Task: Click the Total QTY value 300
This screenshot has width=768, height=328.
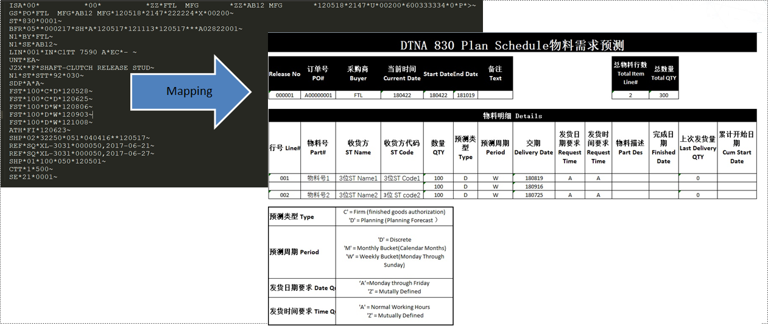Action: point(663,95)
